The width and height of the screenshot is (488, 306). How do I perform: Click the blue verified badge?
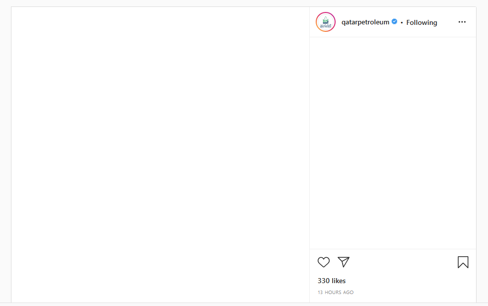tap(394, 22)
